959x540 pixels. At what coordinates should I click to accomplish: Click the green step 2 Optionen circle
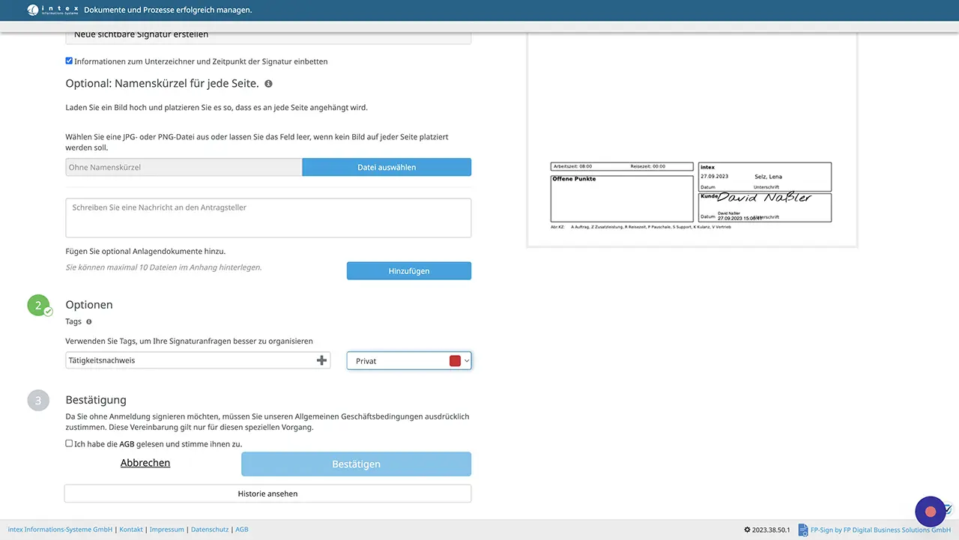point(38,305)
